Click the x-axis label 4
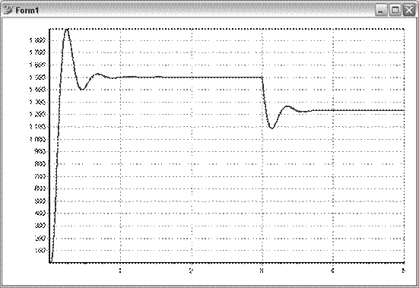This screenshot has height=288, width=419. [332, 271]
